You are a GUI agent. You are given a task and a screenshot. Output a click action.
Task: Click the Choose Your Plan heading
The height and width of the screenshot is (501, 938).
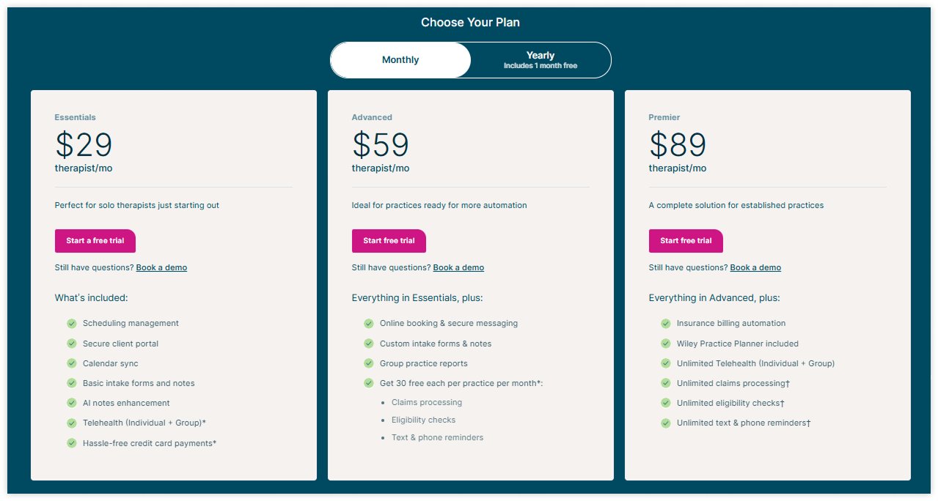coord(470,23)
